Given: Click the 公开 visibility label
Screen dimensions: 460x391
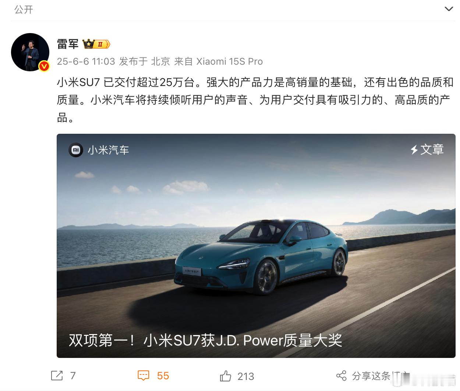Looking at the screenshot, I should pos(24,10).
